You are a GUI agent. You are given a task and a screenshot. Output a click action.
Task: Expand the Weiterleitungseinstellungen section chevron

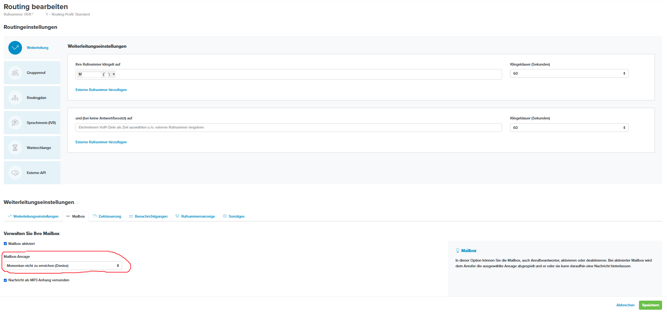(77, 203)
